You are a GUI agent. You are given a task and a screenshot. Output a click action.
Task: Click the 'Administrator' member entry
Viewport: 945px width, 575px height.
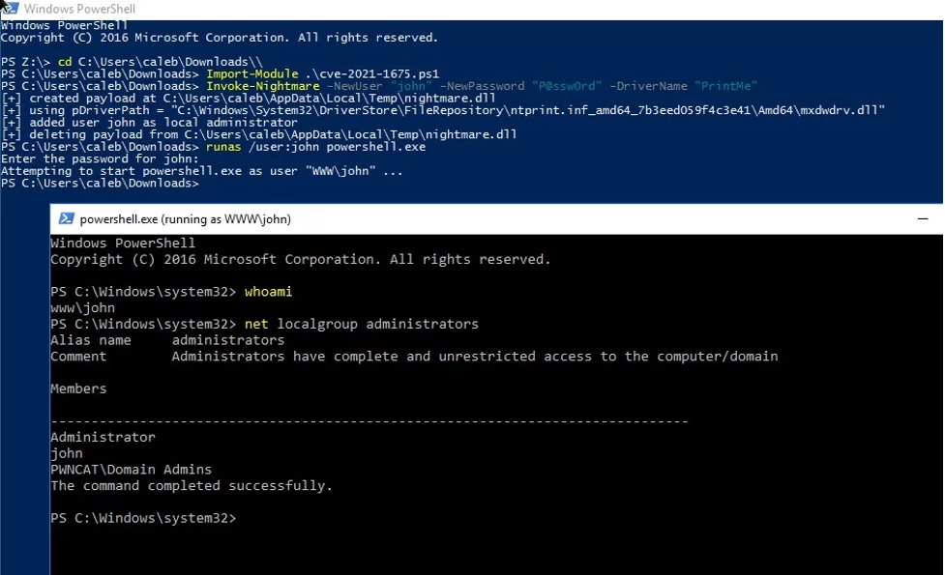pyautogui.click(x=103, y=437)
